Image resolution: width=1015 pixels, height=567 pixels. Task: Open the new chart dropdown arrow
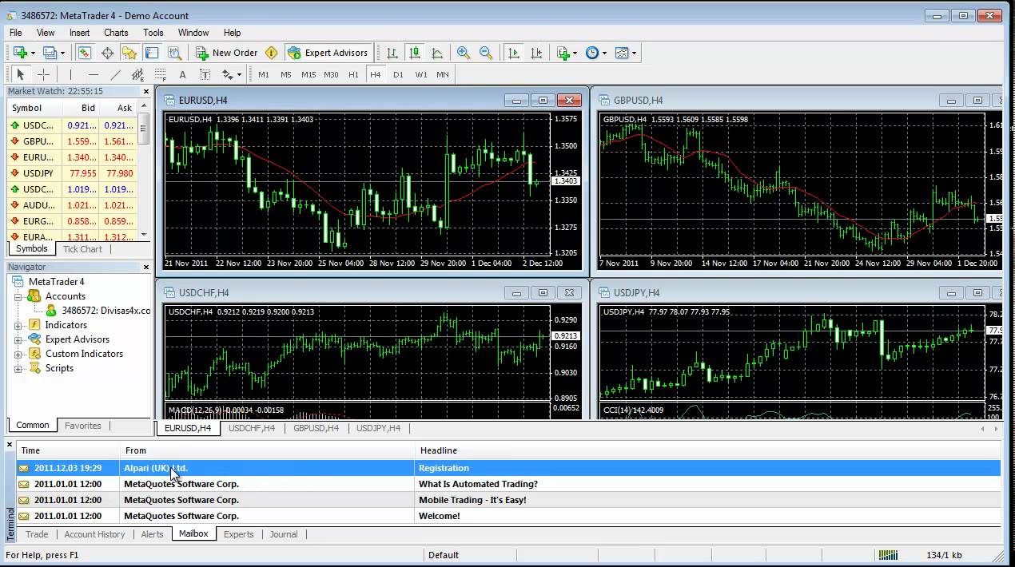click(33, 54)
